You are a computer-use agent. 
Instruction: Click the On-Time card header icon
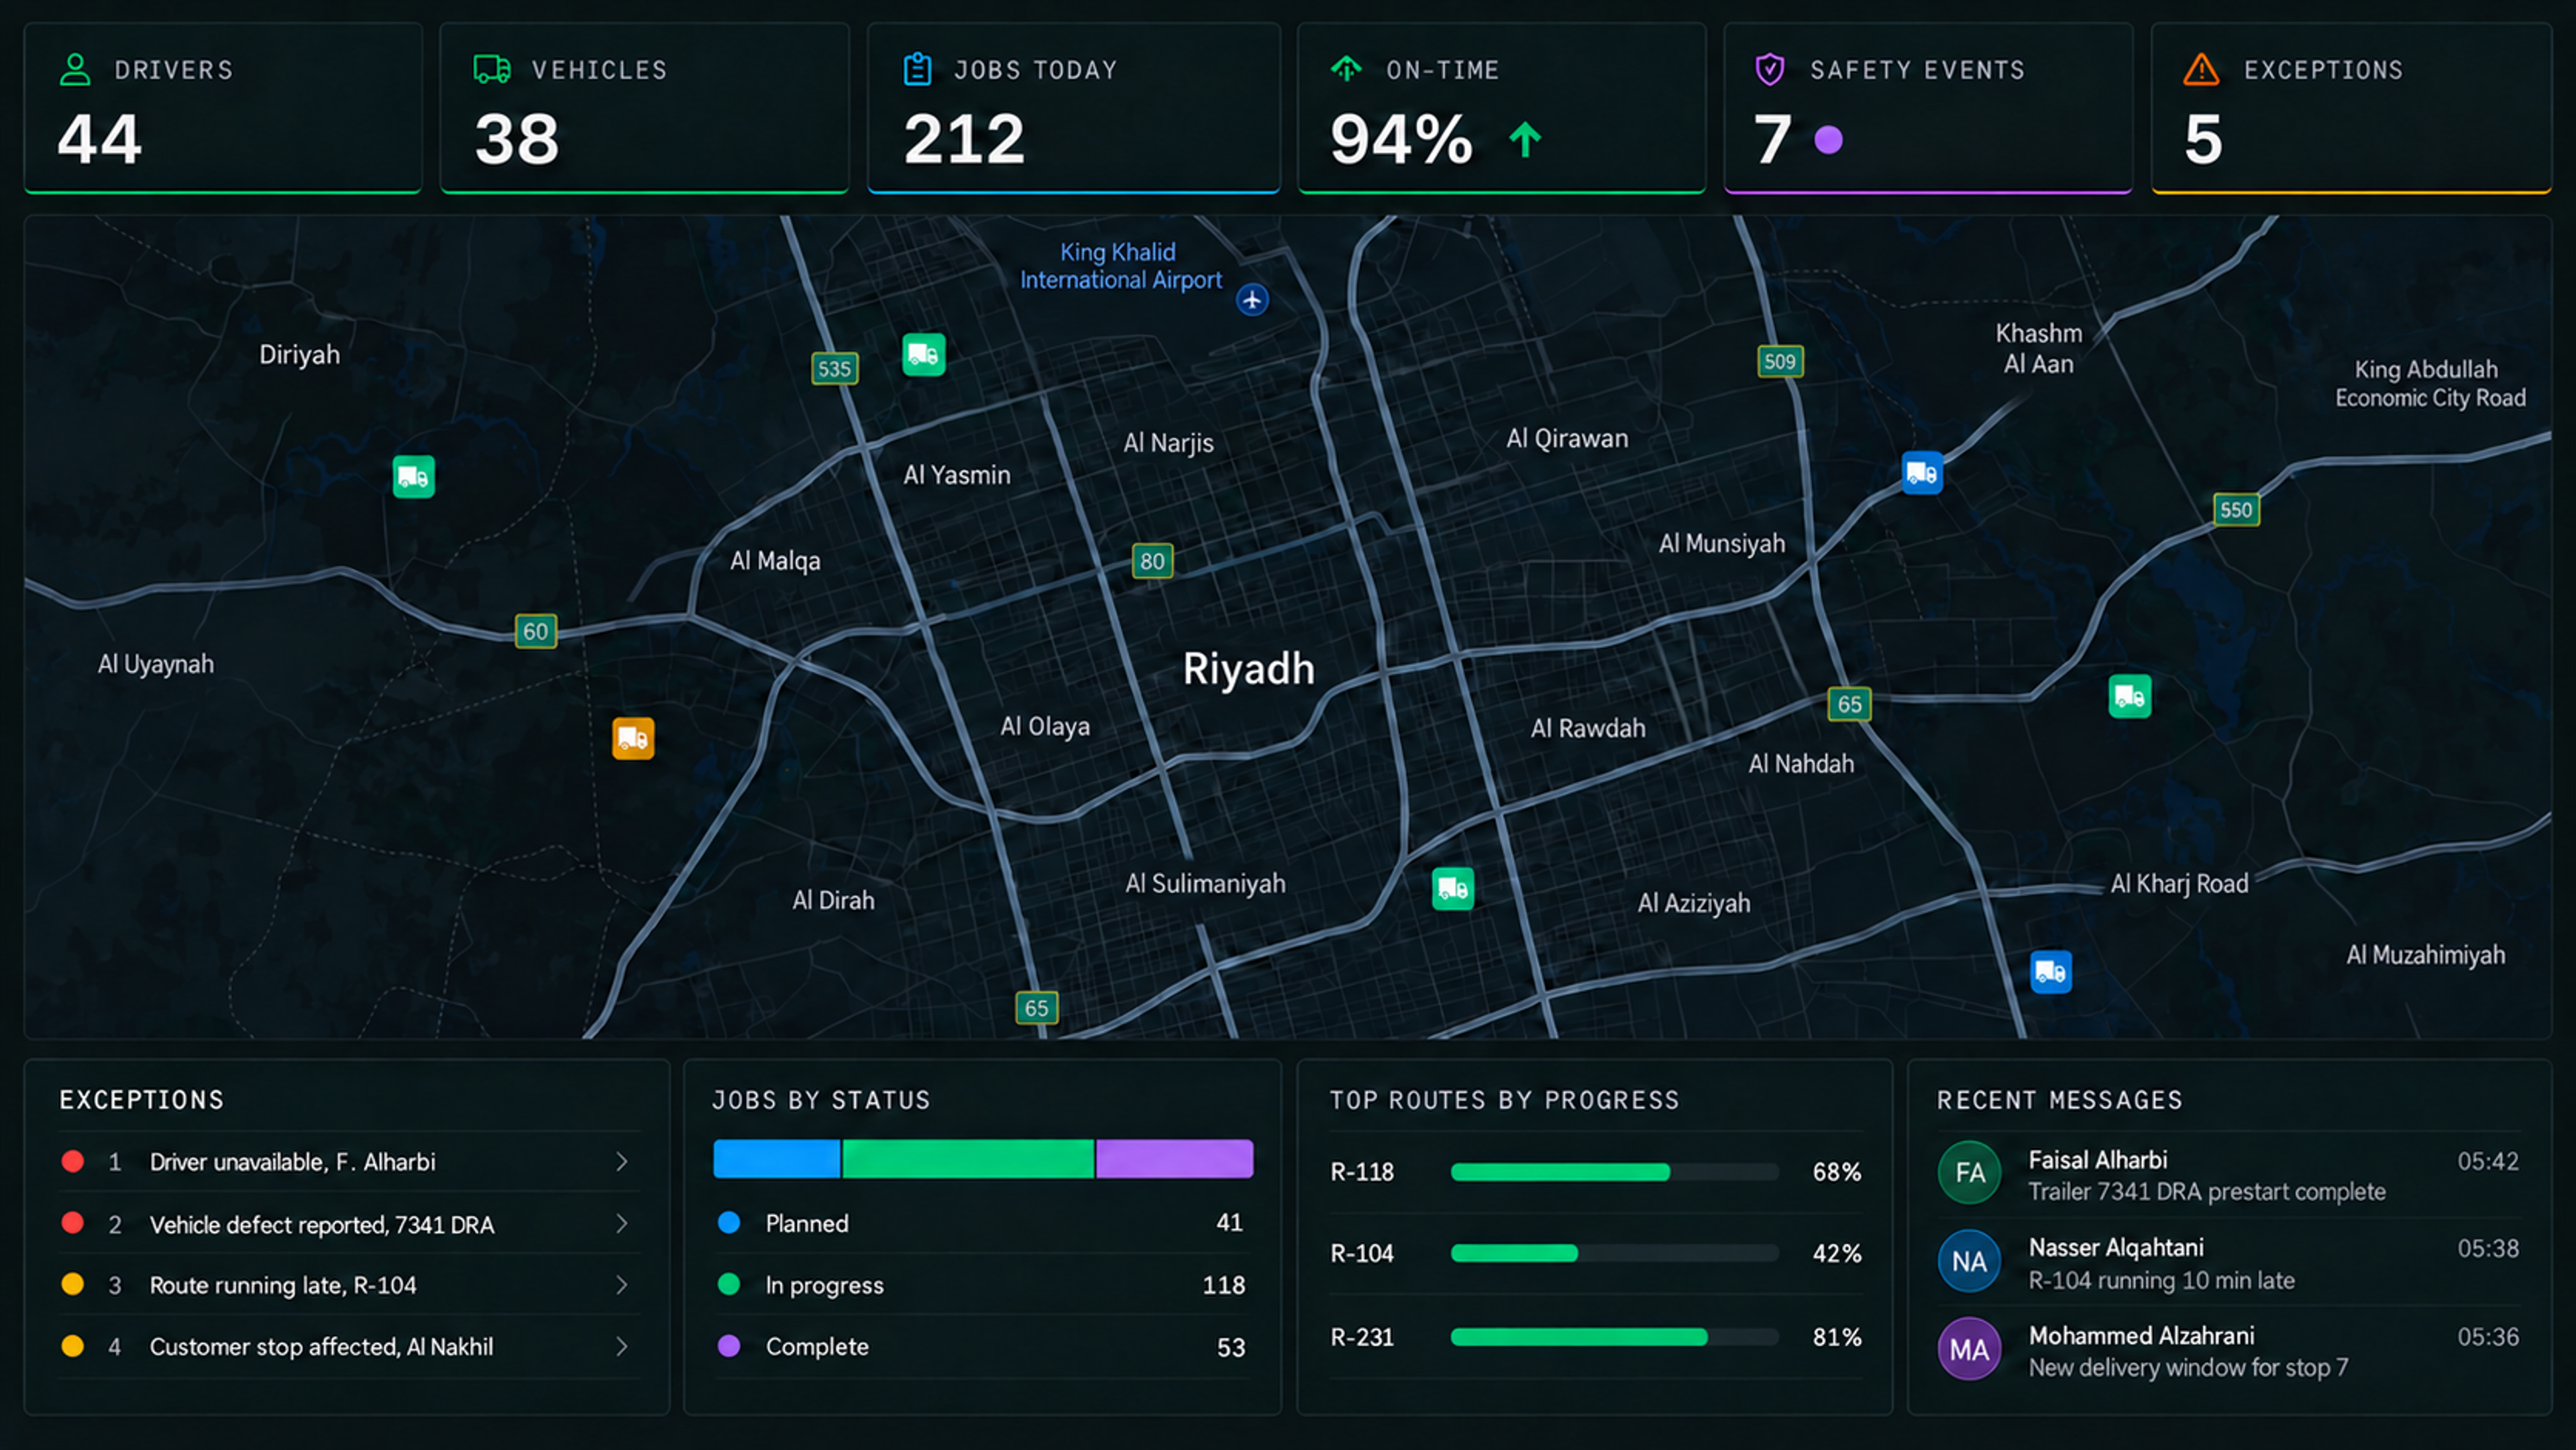pos(1346,69)
